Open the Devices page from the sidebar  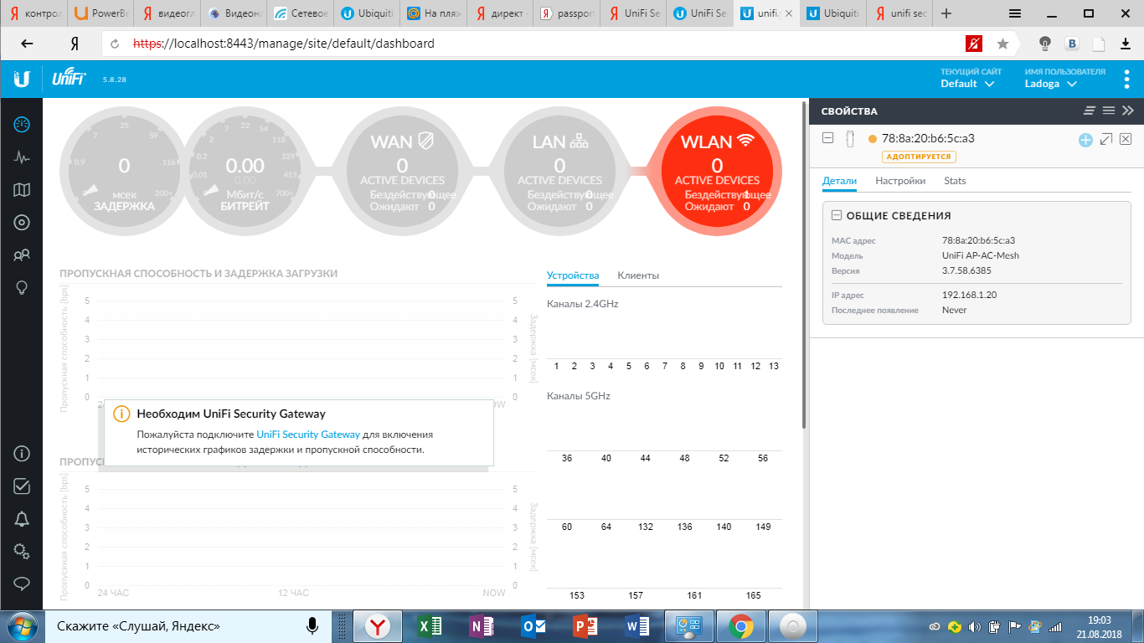(x=22, y=223)
